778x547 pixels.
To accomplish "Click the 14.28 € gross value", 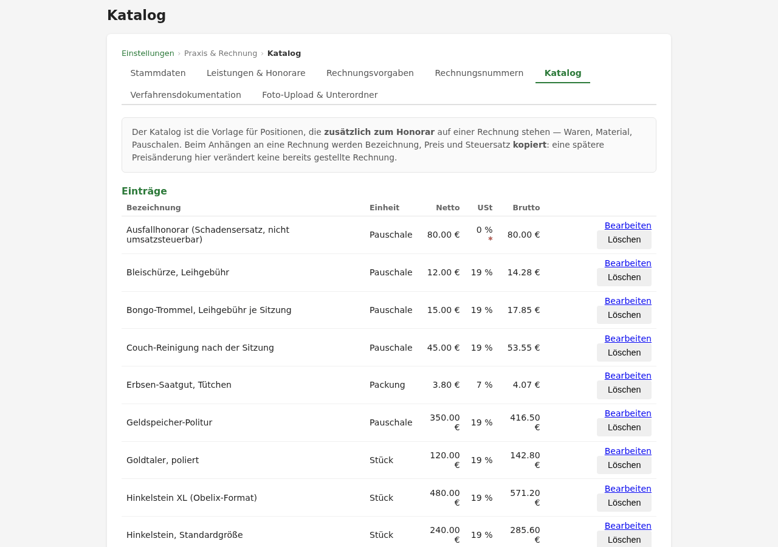I will tap(524, 272).
